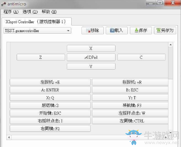Viewport: 181px width, 147px height.
Task: Click the vertical scrollbar up arrow
Action: (171, 44)
